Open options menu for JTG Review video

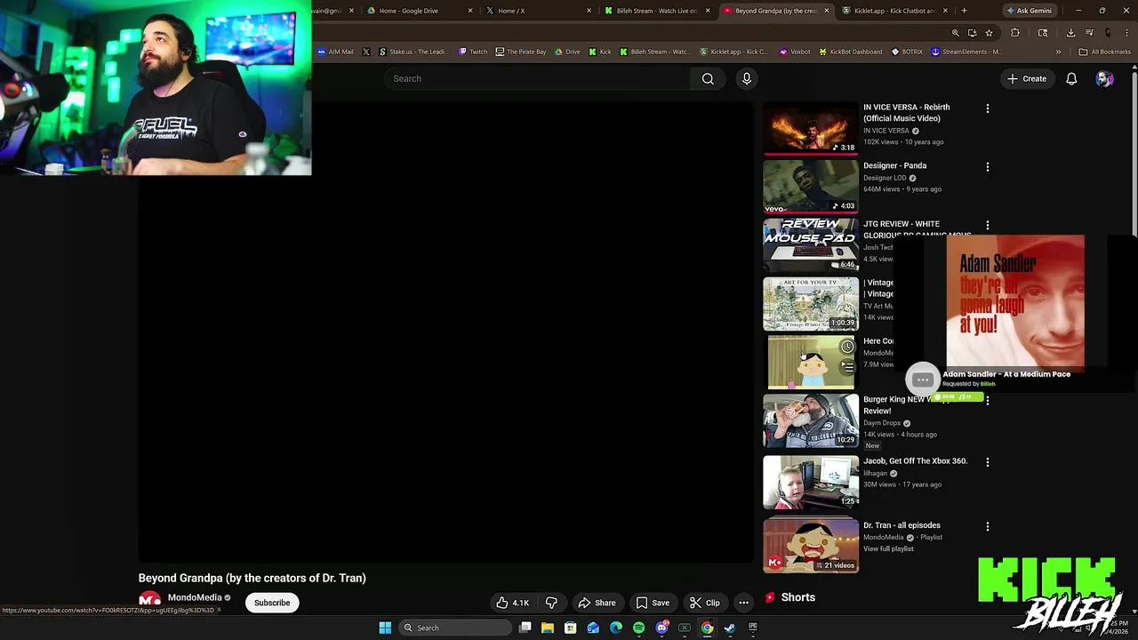click(x=987, y=226)
